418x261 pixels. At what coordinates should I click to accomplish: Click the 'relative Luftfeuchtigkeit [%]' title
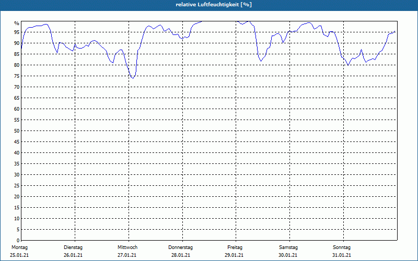click(x=214, y=5)
